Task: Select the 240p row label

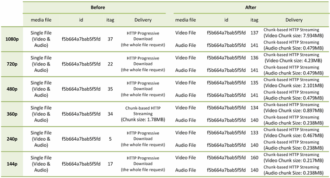Action: [12, 139]
